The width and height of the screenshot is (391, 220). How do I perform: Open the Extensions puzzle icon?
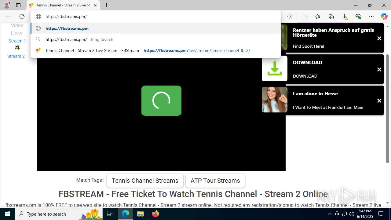pos(289,16)
